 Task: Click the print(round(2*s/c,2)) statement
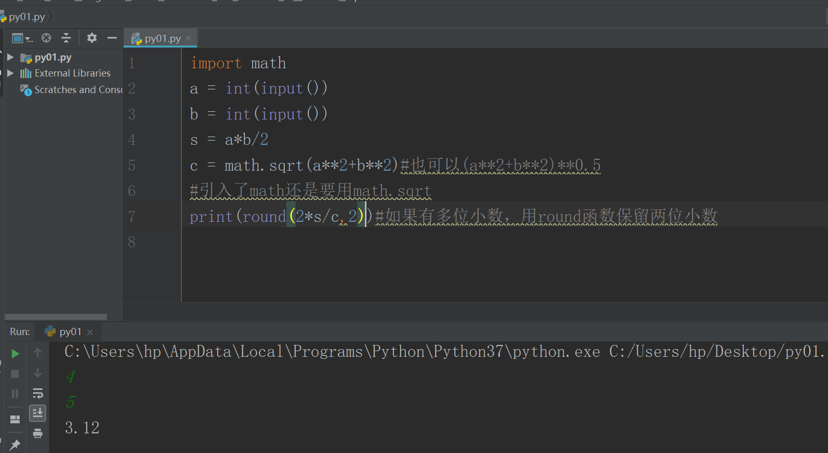tap(281, 216)
